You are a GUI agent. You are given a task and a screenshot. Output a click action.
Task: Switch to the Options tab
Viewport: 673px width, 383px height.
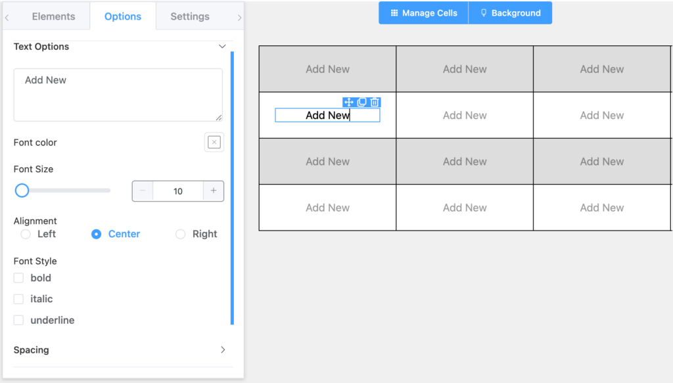click(123, 16)
